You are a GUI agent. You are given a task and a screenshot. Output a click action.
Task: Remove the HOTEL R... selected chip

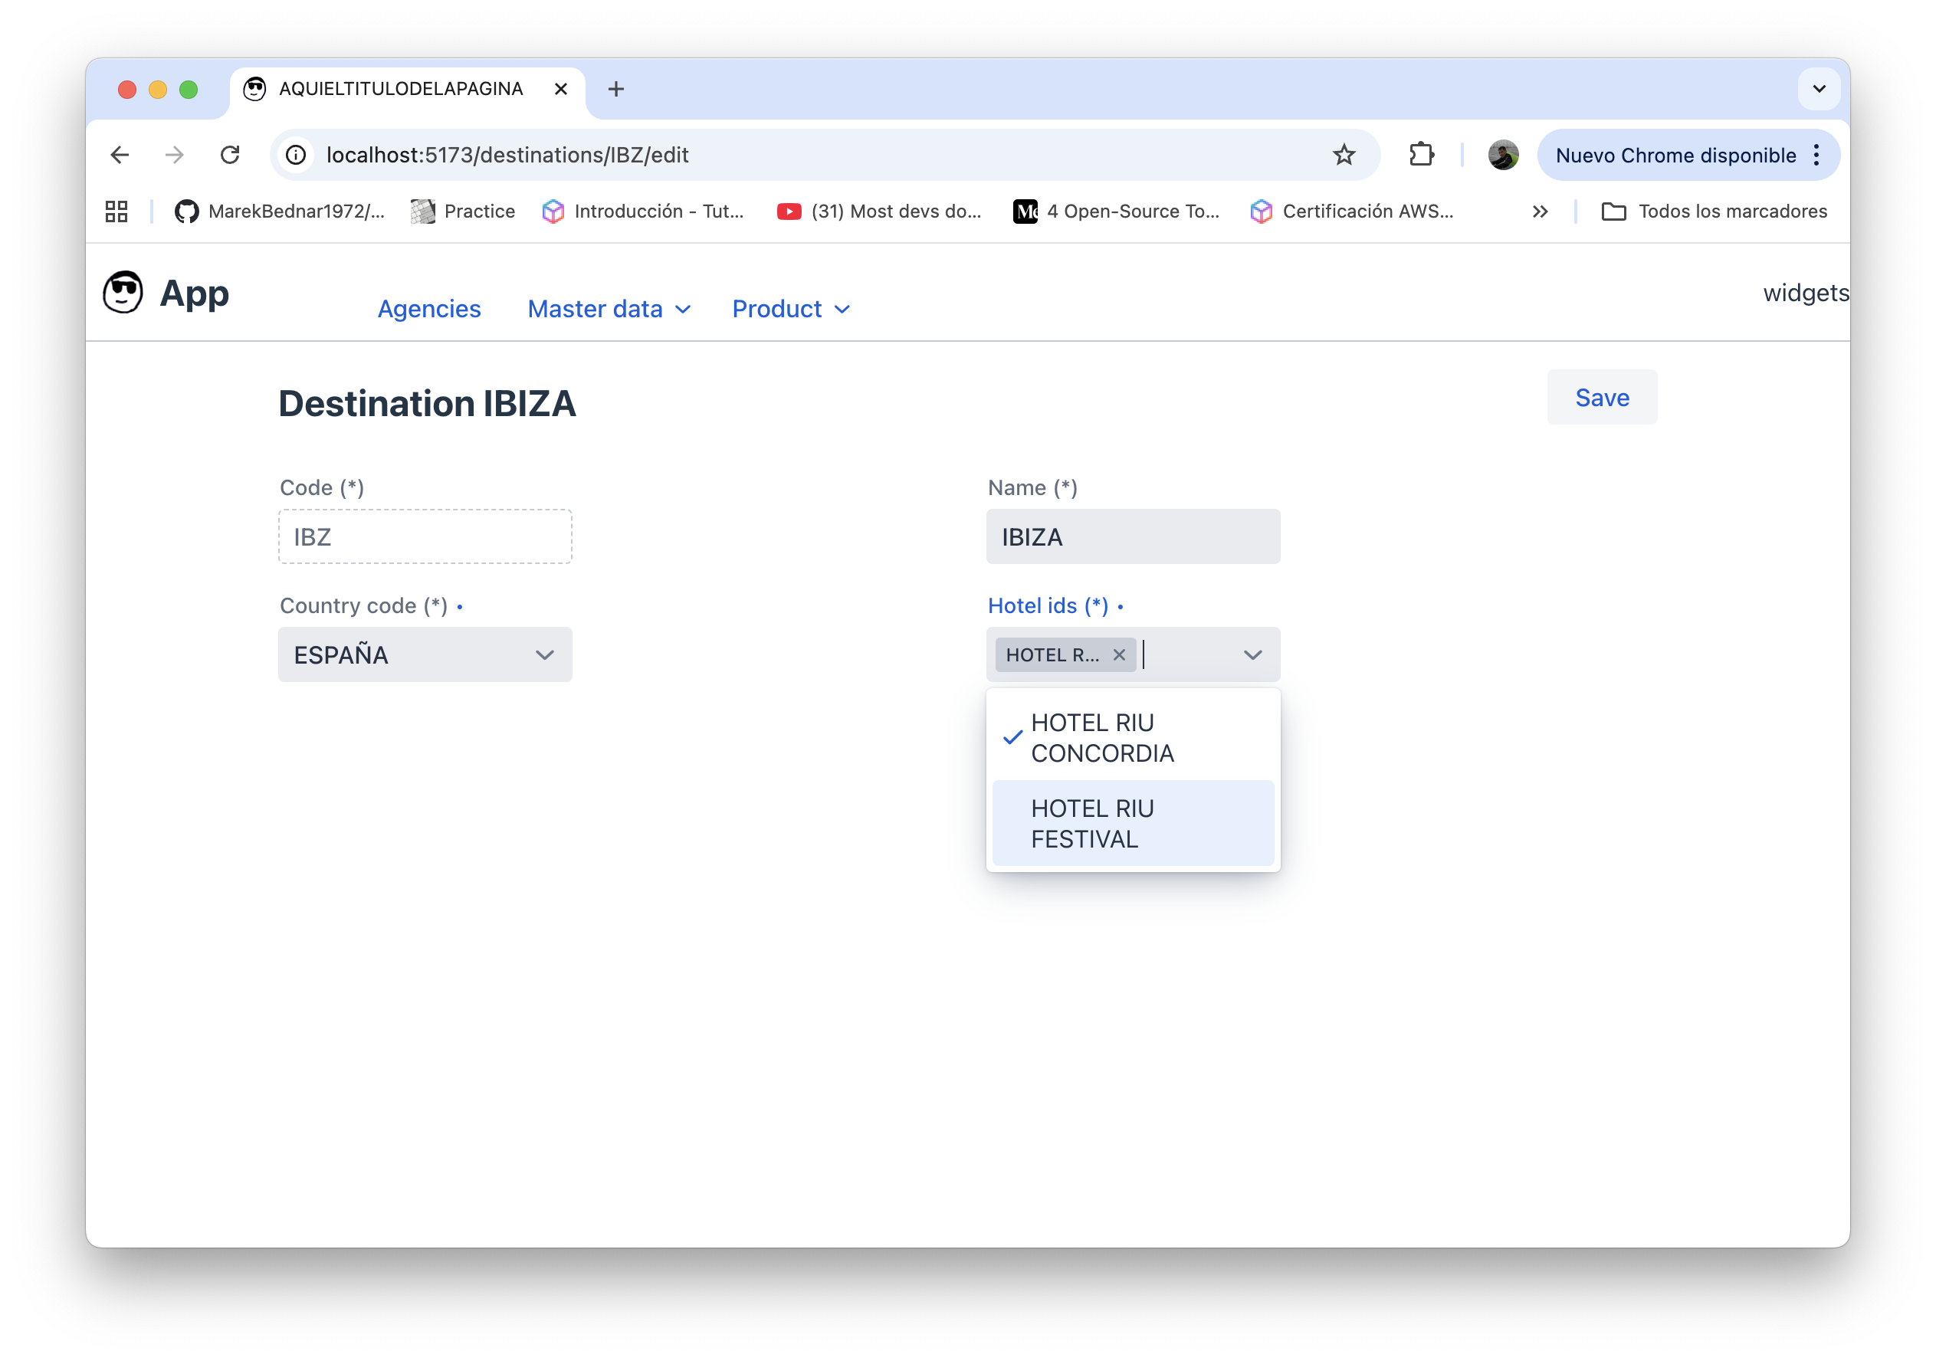pyautogui.click(x=1119, y=655)
